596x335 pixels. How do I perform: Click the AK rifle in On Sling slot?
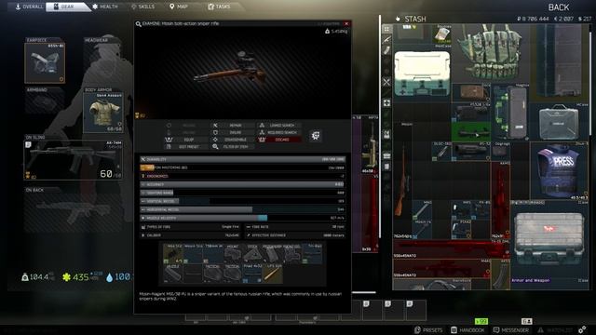(73, 159)
